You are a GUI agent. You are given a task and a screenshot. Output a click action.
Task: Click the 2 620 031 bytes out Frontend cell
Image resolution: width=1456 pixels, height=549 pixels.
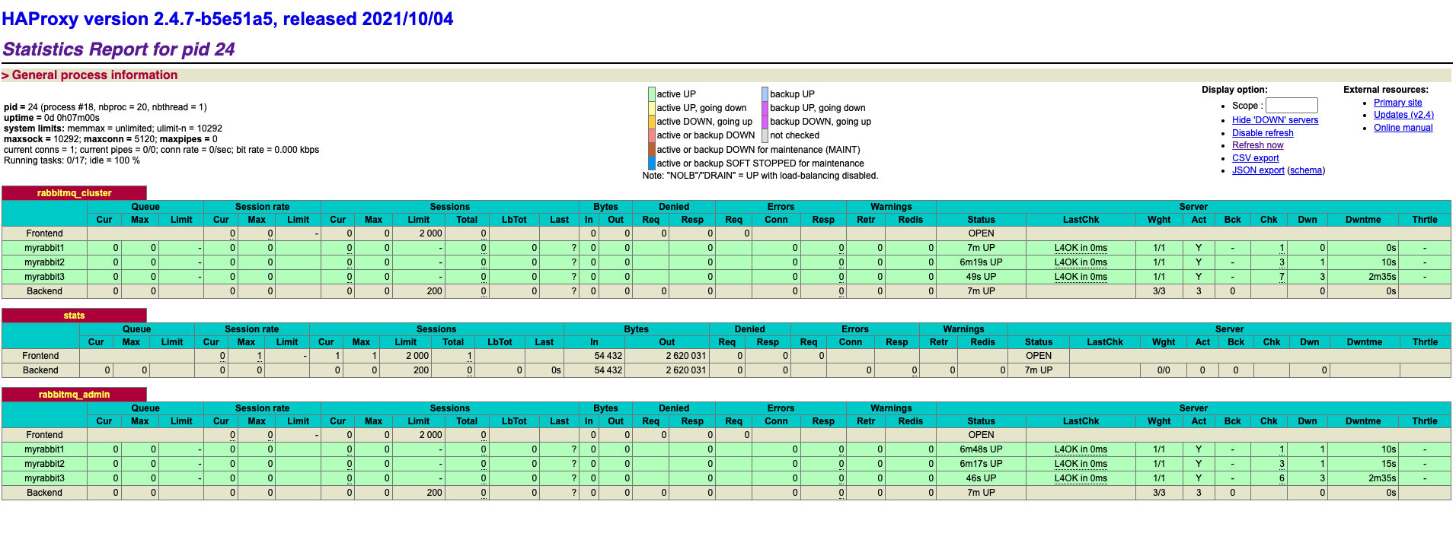click(x=667, y=356)
